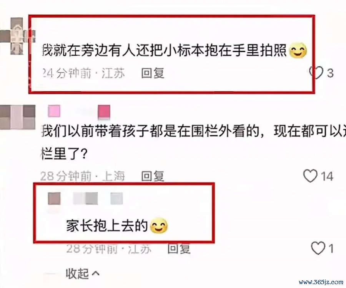346x288 pixels.
Task: Like the Shanghai comment with 14 likes
Action: (311, 176)
